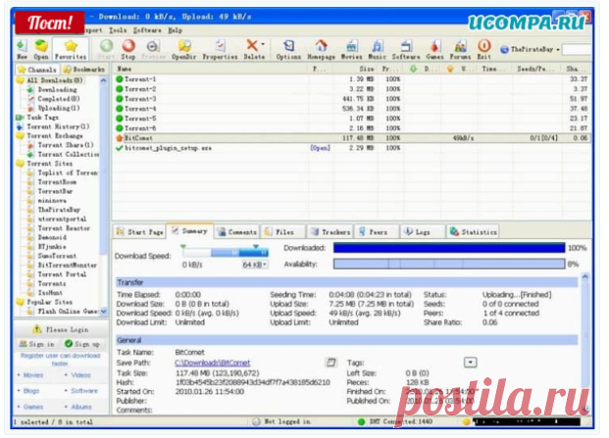Click the Preview toolbar icon
The width and height of the screenshot is (609, 438).
153,49
